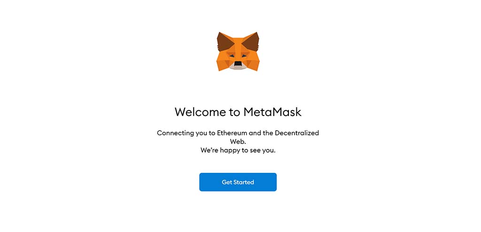Click the Connecting you to Ethereum line
This screenshot has height=232, width=481.
pos(238,133)
